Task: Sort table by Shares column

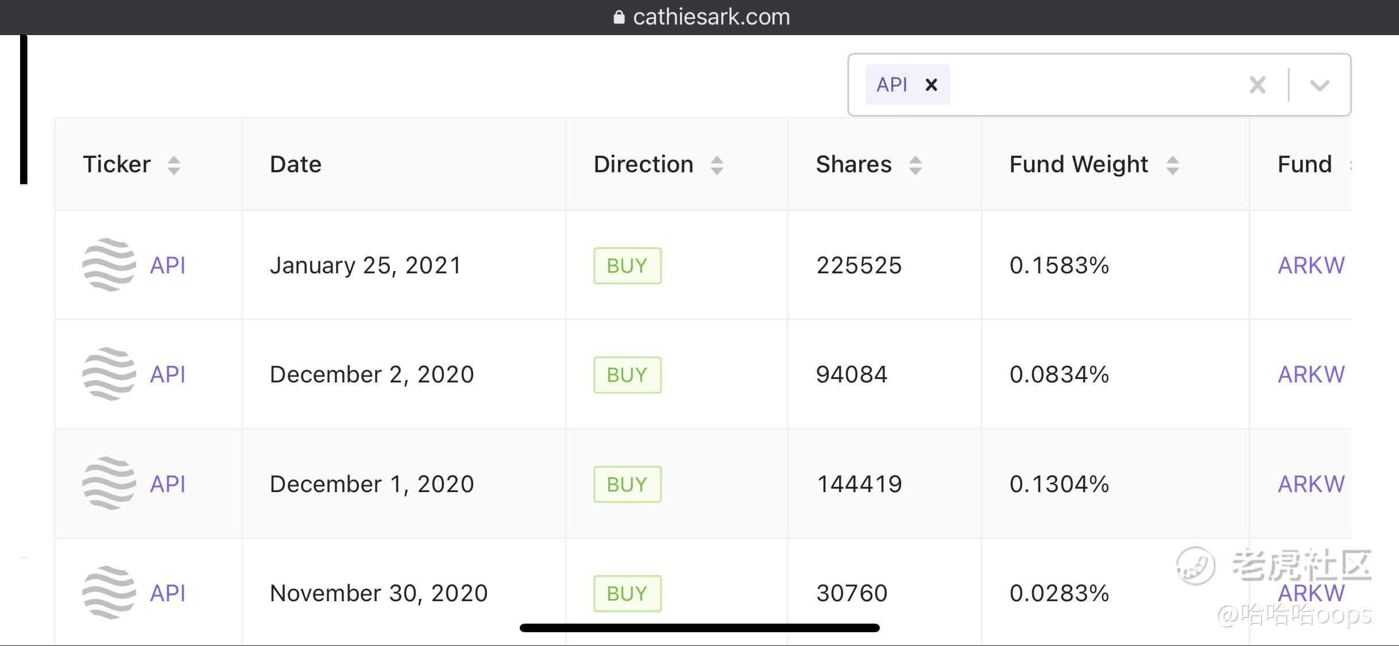Action: (915, 165)
